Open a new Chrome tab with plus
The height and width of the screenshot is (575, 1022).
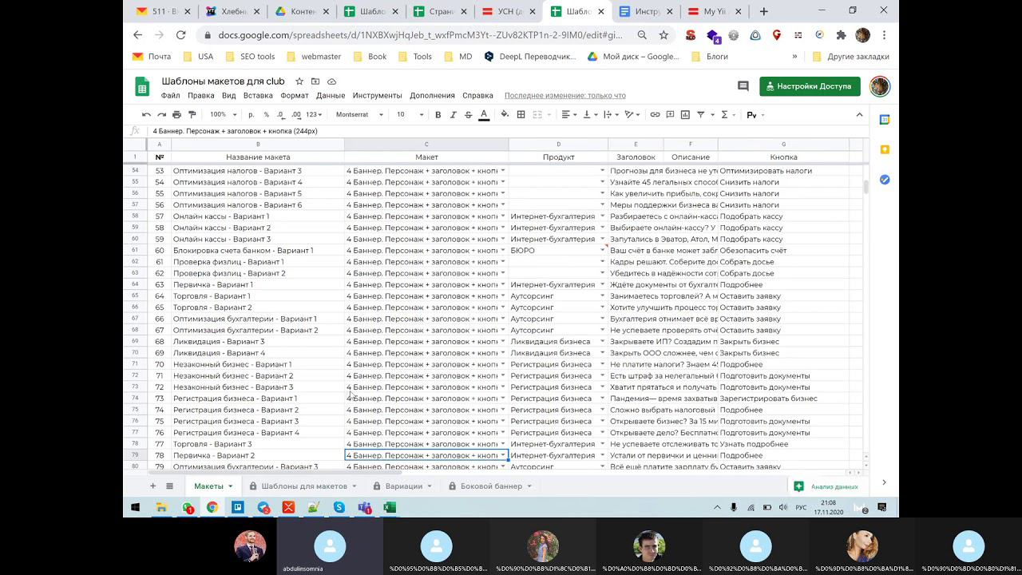764,11
